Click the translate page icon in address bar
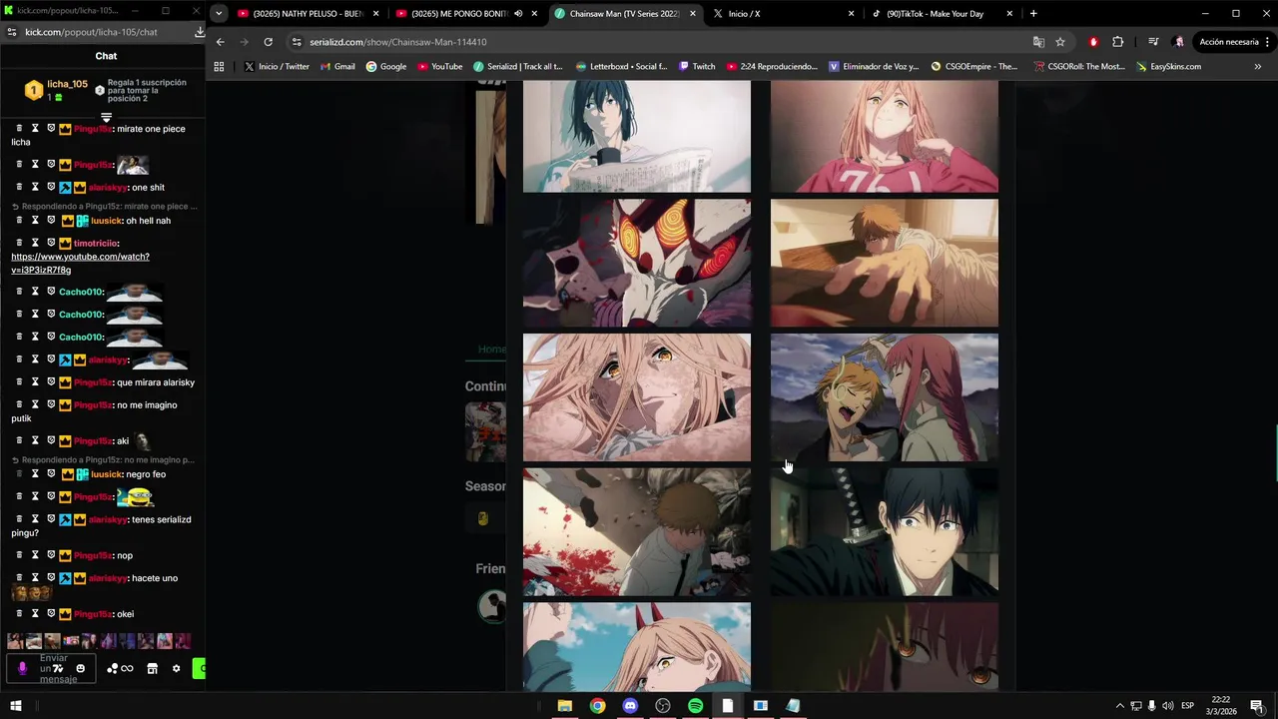 [1038, 42]
